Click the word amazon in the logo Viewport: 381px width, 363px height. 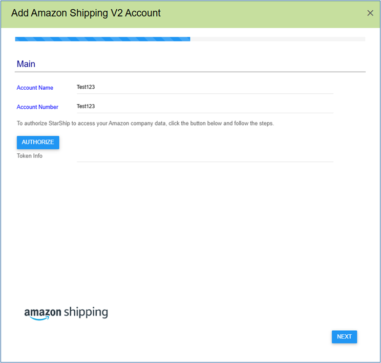pyautogui.click(x=43, y=312)
